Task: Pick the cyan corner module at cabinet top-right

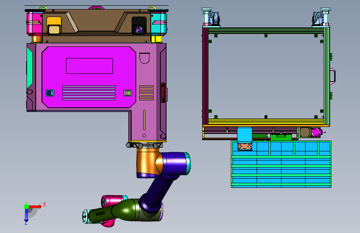Action: (x=159, y=24)
